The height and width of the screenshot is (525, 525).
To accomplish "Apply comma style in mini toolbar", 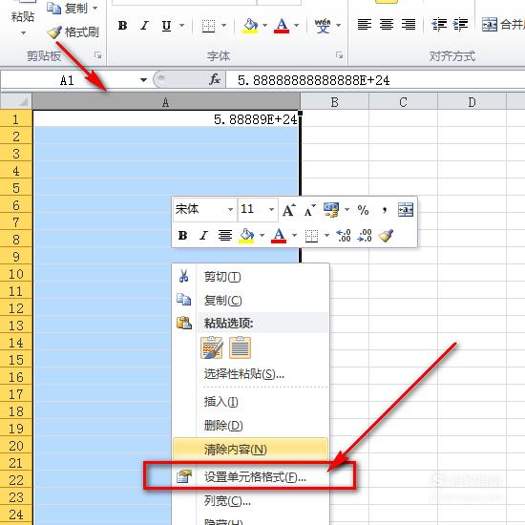I will 385,210.
